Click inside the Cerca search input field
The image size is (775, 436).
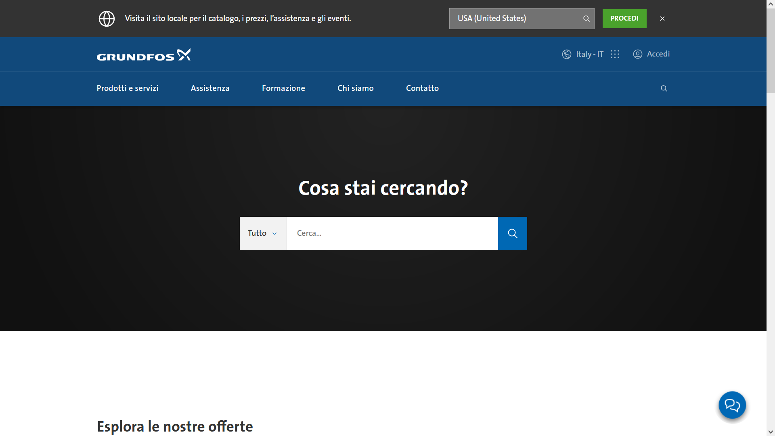point(392,233)
